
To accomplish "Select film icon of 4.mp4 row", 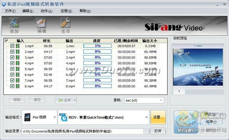I will [18, 63].
